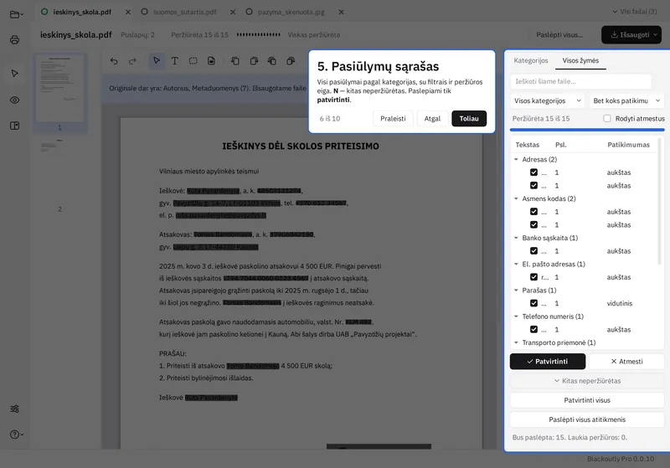The width and height of the screenshot is (670, 468).
Task: Enable the "Rodyti atmestus" checkbox
Action: click(606, 118)
